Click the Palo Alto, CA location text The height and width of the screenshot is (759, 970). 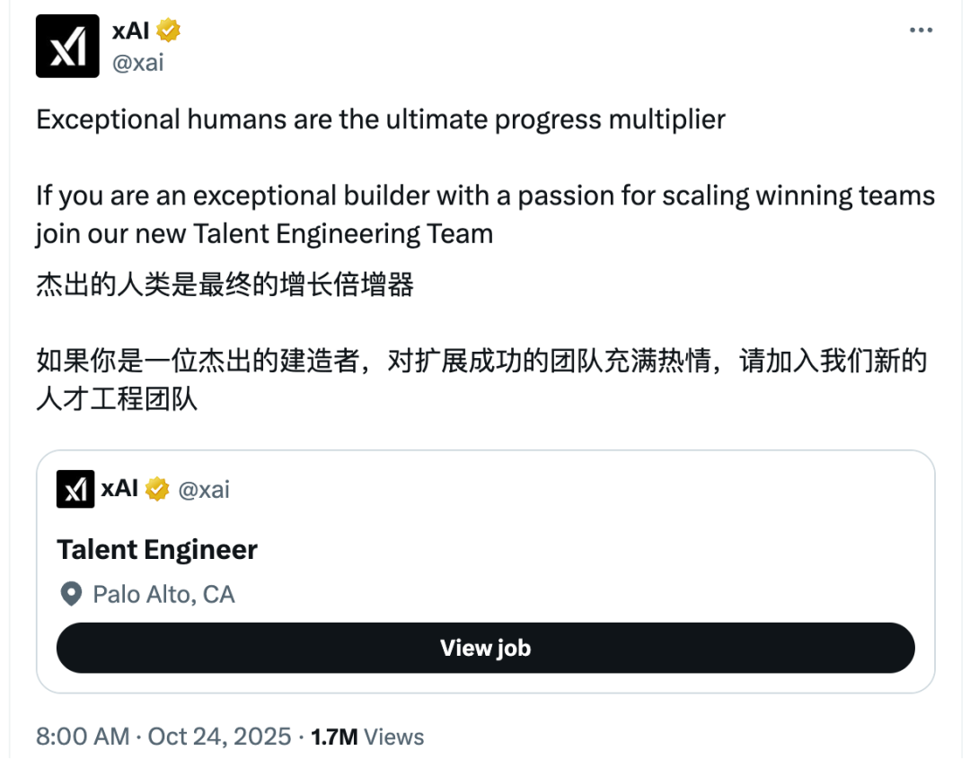(x=163, y=594)
